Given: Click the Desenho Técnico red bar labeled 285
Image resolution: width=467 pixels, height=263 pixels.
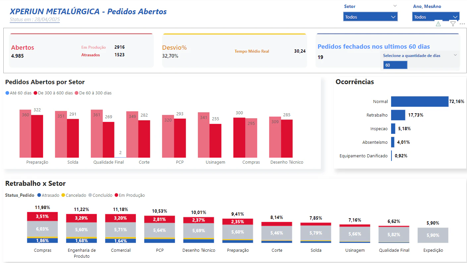Looking at the screenshot, I should pos(287,138).
